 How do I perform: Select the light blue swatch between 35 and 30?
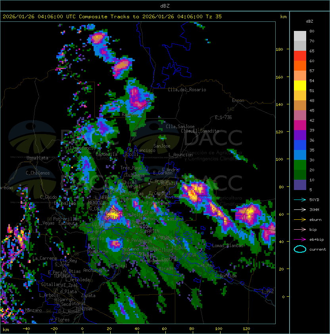tap(300, 155)
